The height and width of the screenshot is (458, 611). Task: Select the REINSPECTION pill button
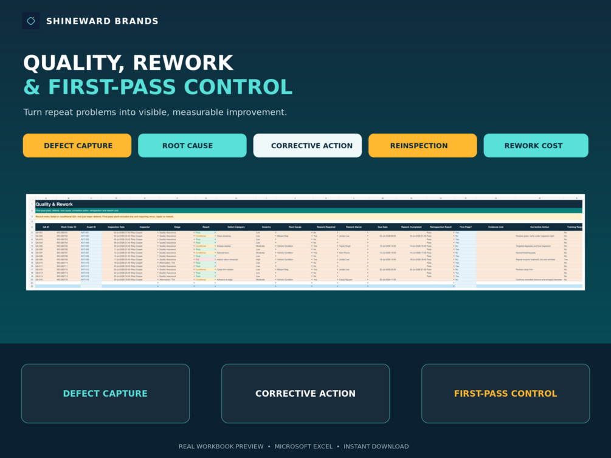(423, 146)
